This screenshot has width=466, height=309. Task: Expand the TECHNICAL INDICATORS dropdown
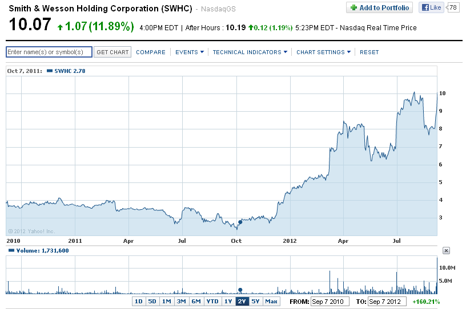(250, 52)
